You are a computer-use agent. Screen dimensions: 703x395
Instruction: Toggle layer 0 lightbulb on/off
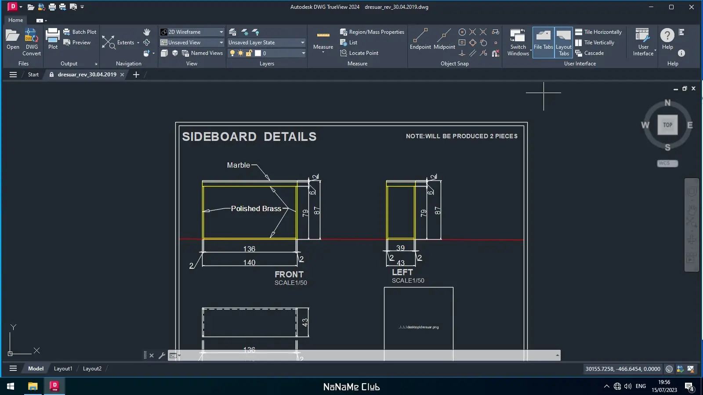coord(232,53)
